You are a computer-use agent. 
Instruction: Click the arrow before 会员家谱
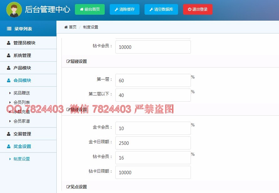(x=10, y=121)
